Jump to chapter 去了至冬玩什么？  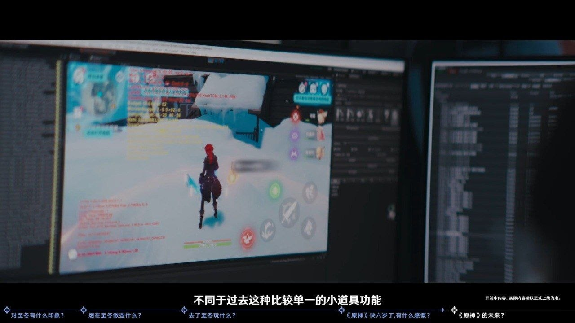point(212,315)
